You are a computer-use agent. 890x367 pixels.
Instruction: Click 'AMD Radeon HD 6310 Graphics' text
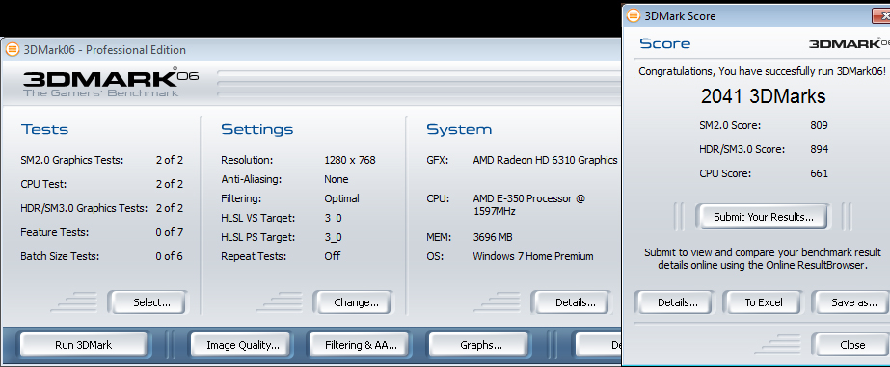pos(545,160)
